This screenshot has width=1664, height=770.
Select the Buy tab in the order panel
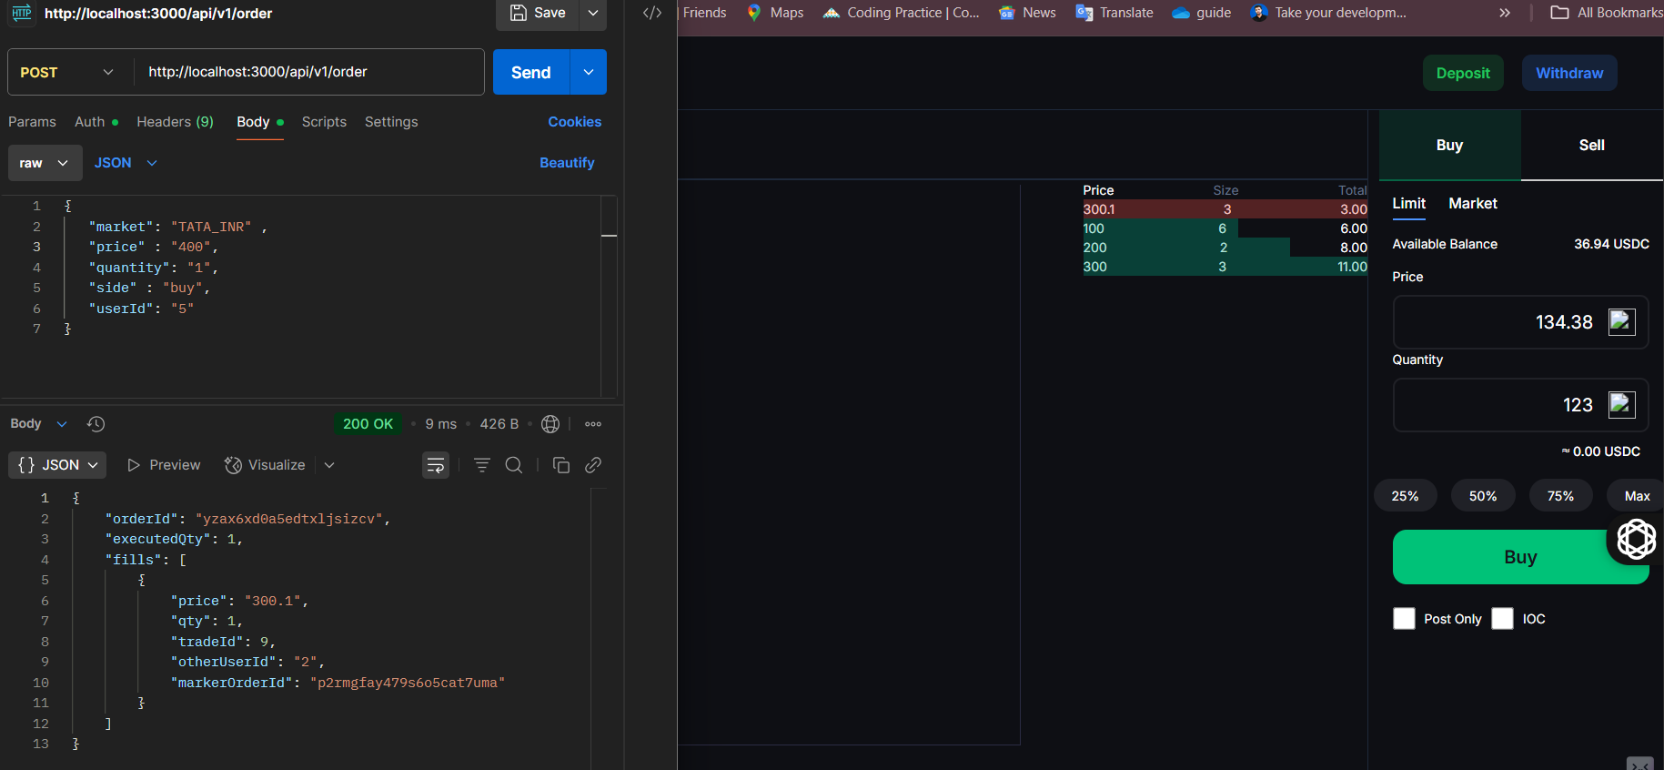tap(1449, 145)
